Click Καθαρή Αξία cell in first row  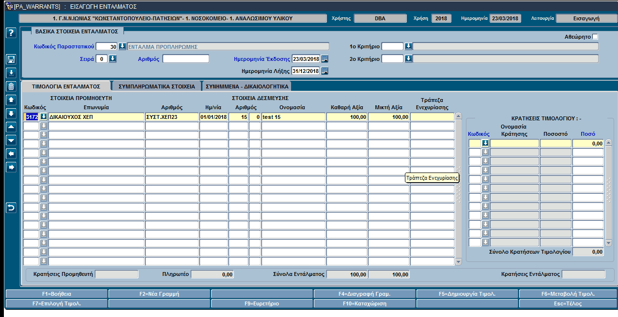pyautogui.click(x=347, y=117)
